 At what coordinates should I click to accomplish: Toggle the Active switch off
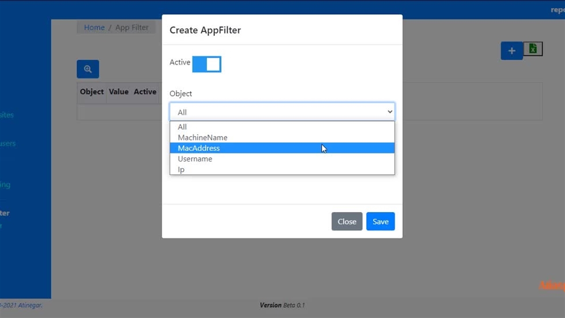click(207, 64)
